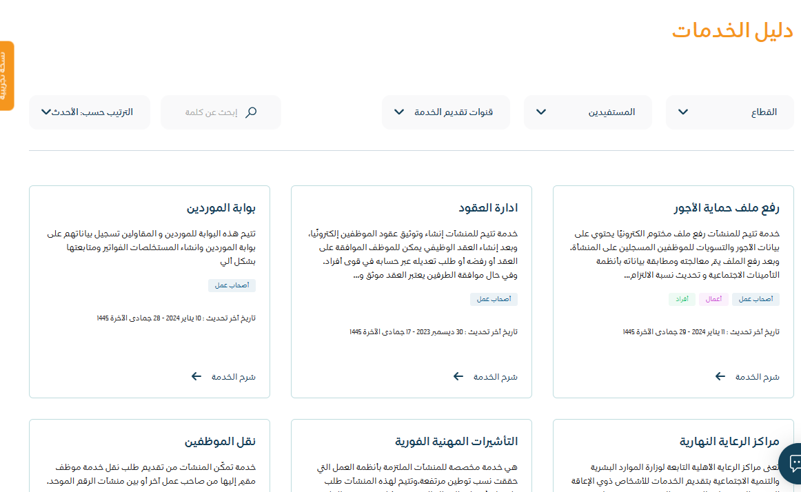This screenshot has width=801, height=492.
Task: Open شرح الخدمة link for ادارة العقود
Action: point(495,377)
